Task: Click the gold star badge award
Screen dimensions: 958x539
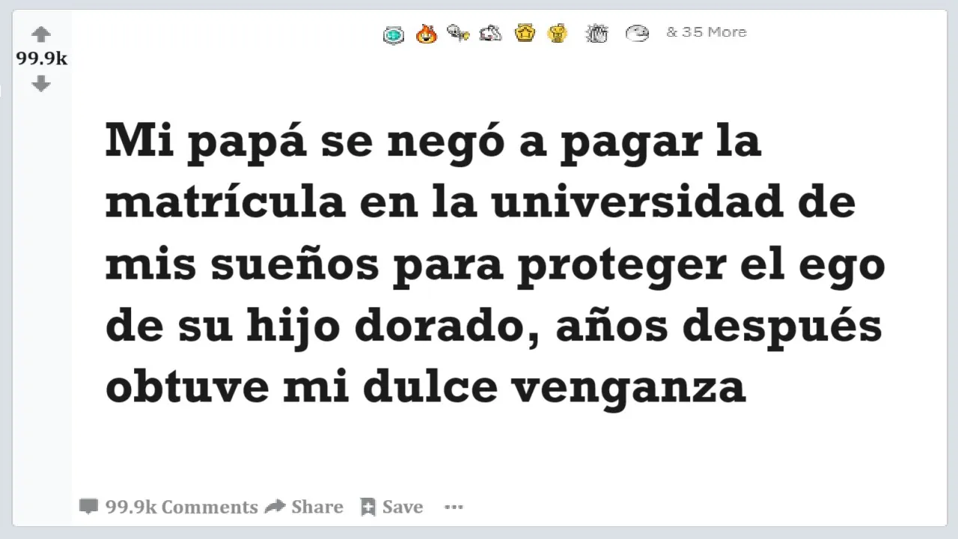Action: click(525, 32)
